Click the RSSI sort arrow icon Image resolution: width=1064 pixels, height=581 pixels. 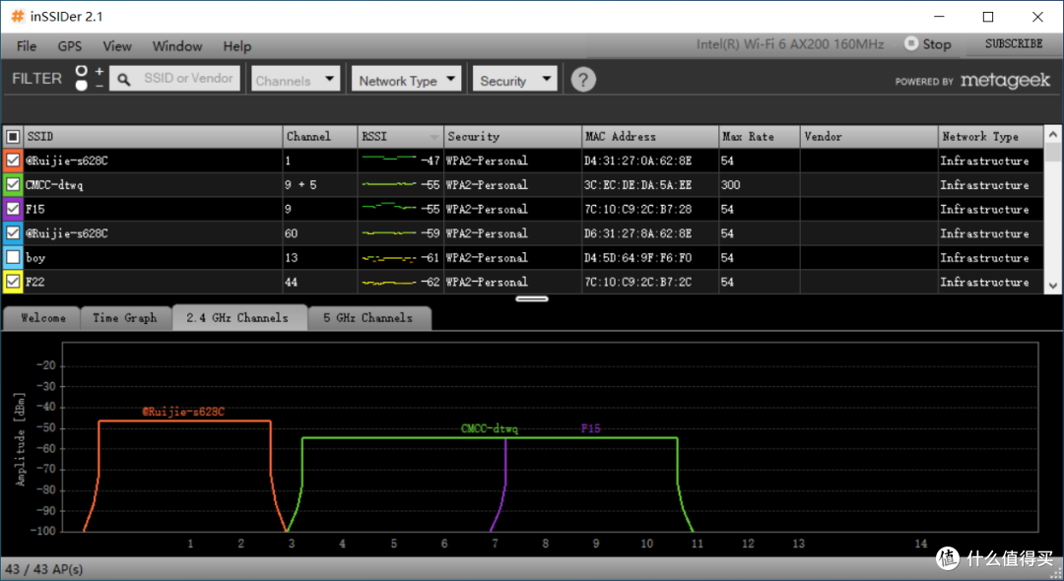(434, 138)
